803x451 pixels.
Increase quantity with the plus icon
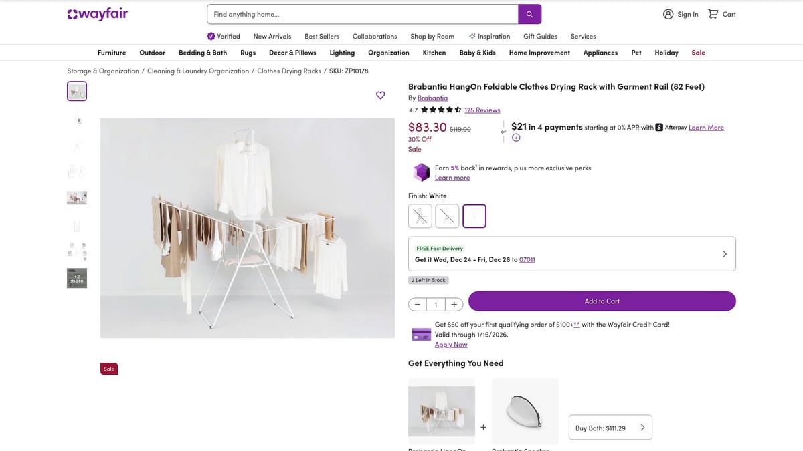pyautogui.click(x=453, y=303)
